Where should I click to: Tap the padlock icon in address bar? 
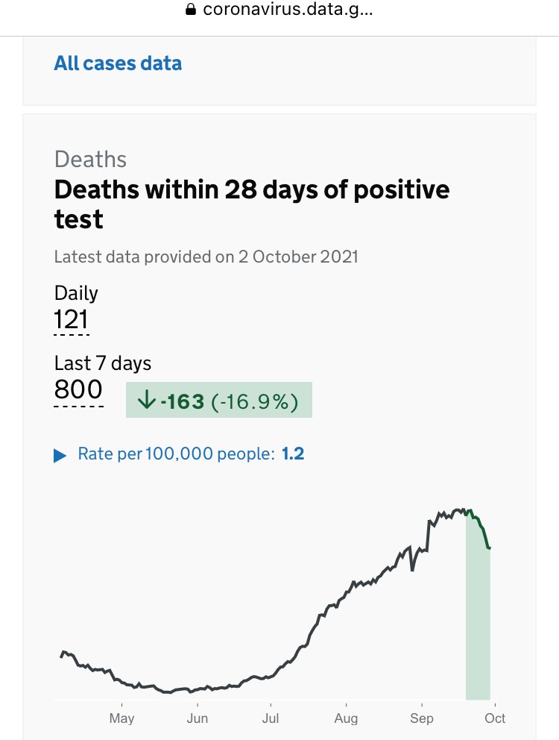pyautogui.click(x=191, y=10)
